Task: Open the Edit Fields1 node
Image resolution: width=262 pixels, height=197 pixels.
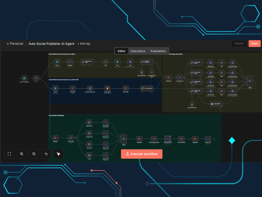Action: click(x=73, y=88)
